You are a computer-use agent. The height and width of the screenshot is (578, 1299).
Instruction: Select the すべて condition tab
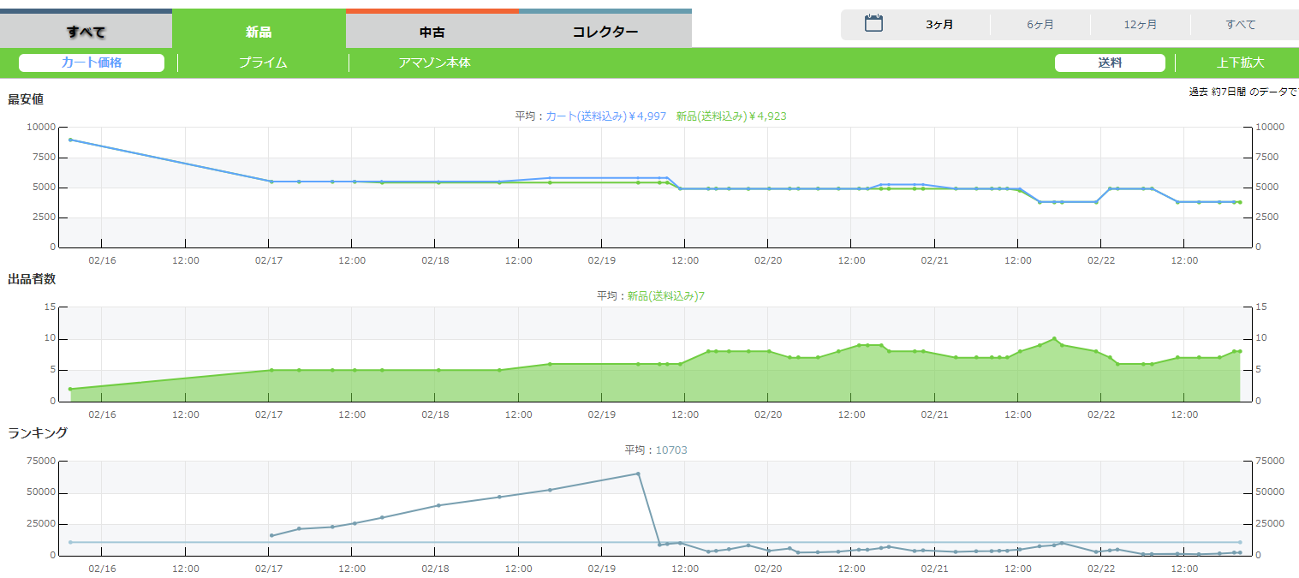click(x=86, y=33)
